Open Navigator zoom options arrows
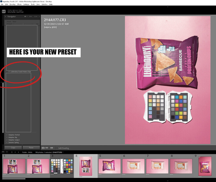 (39, 17)
